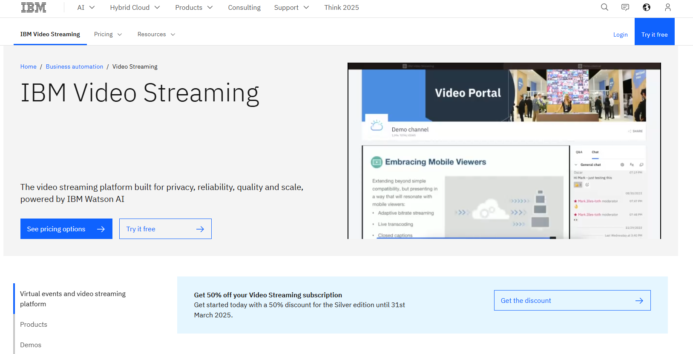Expand the AI menu in the top navigation
Image resolution: width=693 pixels, height=354 pixels.
pyautogui.click(x=86, y=7)
